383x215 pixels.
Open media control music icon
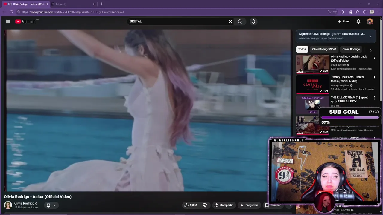point(350,12)
